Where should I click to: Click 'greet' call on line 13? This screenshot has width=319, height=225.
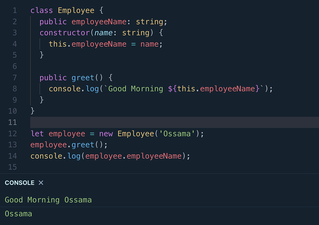(83, 145)
